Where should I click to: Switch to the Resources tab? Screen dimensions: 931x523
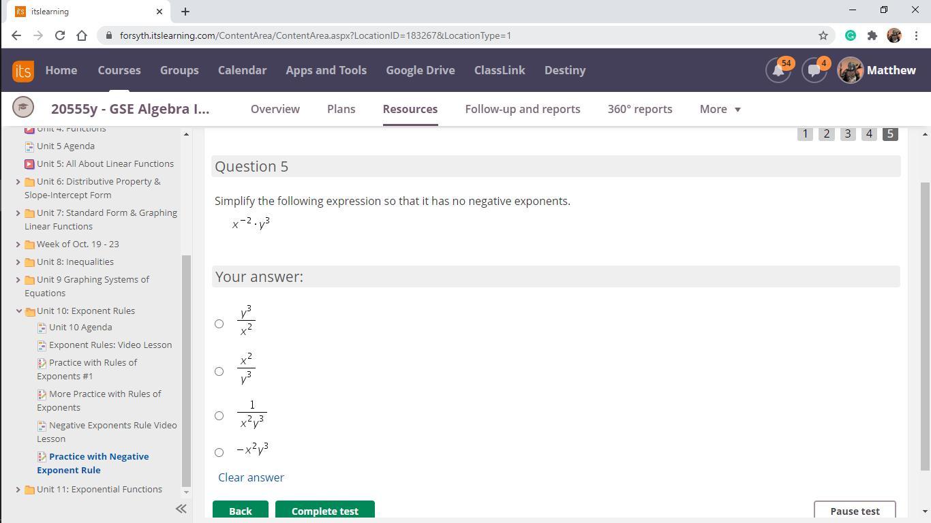click(410, 109)
